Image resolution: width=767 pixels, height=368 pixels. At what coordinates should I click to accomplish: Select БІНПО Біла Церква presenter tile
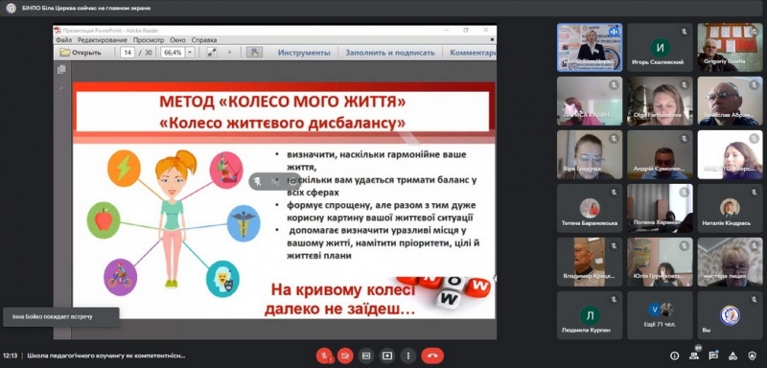coord(590,47)
